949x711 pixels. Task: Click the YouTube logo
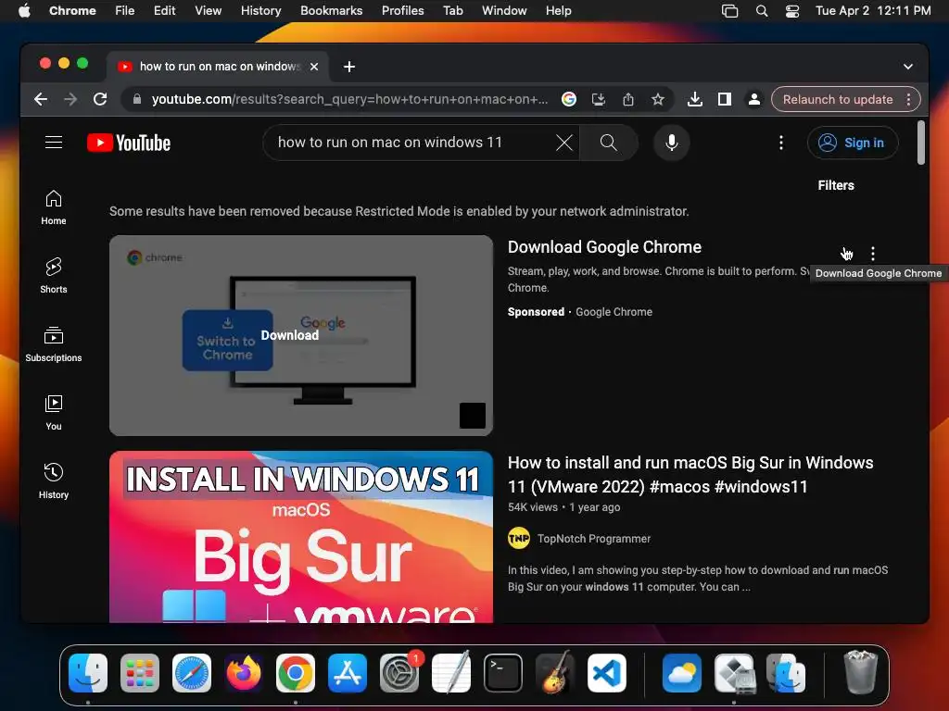129,143
